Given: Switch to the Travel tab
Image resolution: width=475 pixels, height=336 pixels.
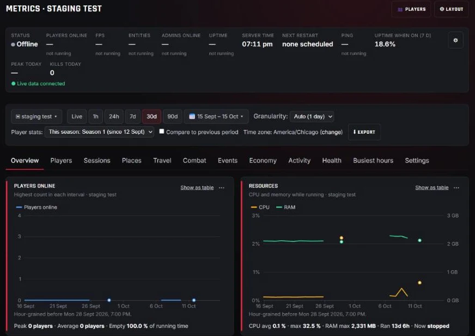Looking at the screenshot, I should pyautogui.click(x=162, y=160).
